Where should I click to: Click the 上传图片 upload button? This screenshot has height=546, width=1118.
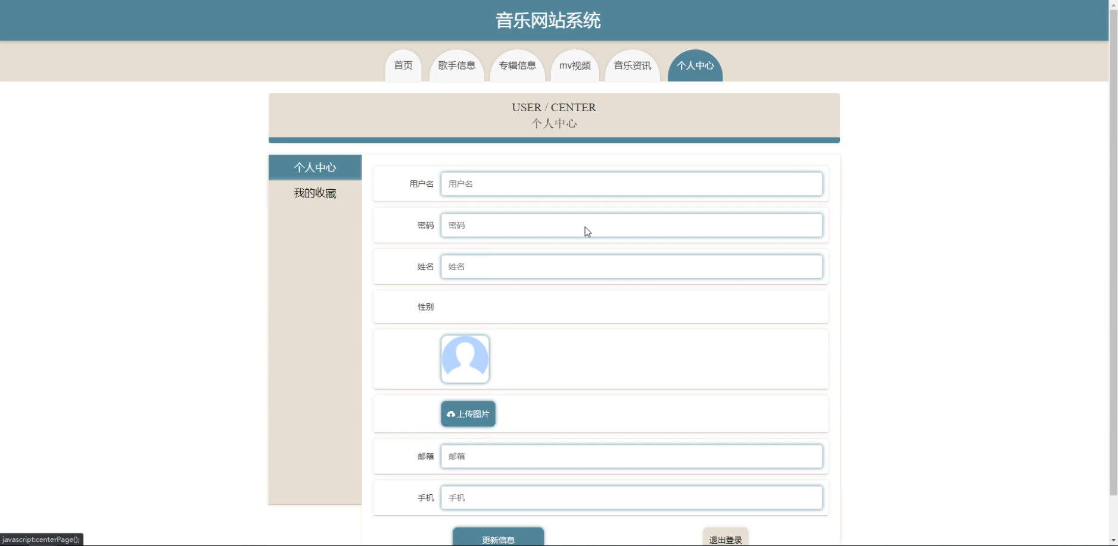pos(468,413)
